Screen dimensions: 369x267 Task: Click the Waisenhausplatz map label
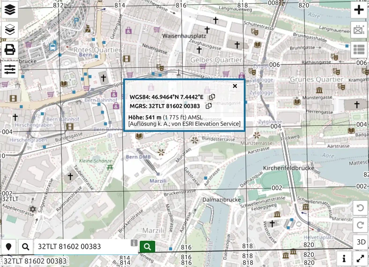pyautogui.click(x=184, y=36)
